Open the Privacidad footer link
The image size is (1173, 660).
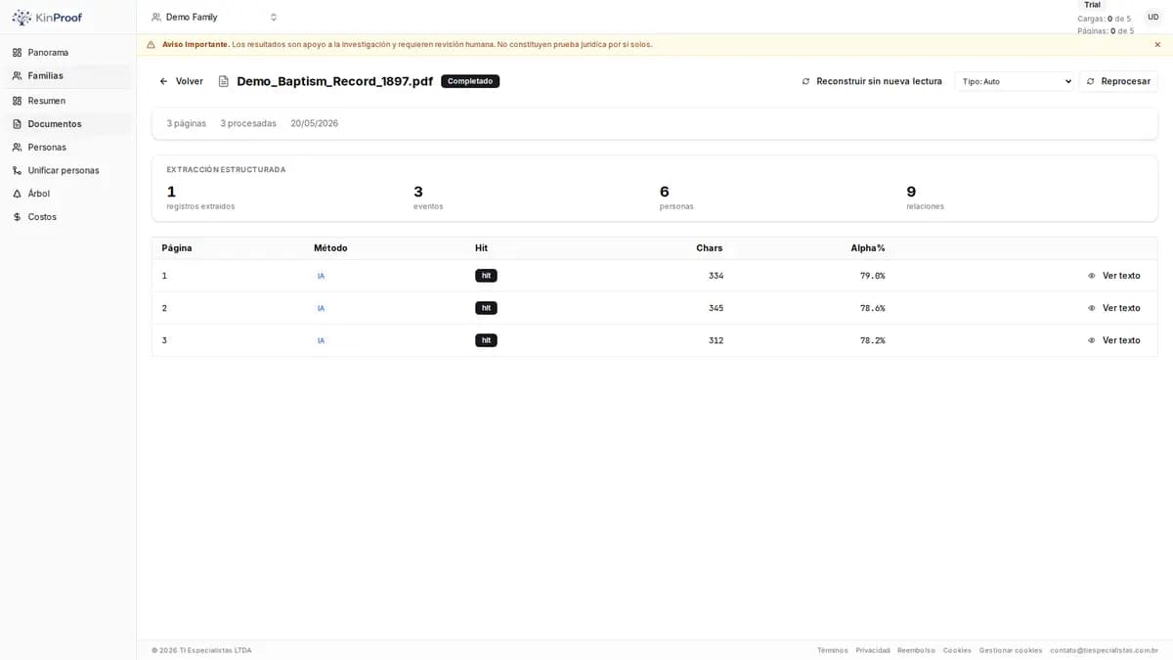pos(873,650)
